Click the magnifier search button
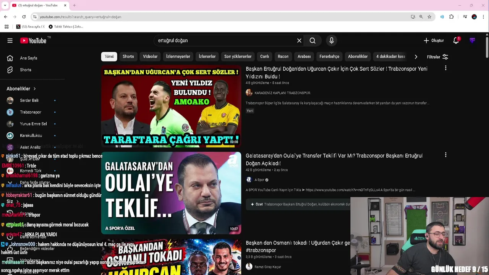 (313, 40)
